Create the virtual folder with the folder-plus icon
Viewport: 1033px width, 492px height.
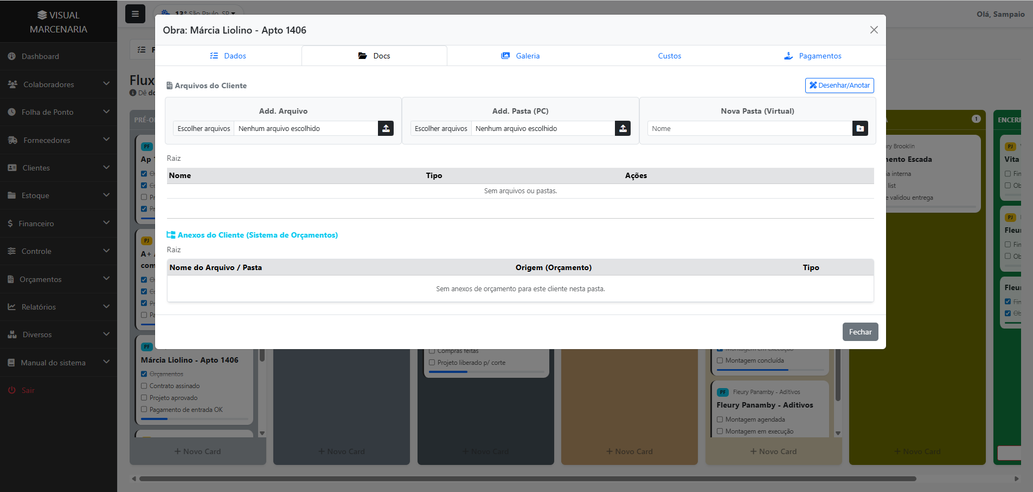click(x=860, y=128)
